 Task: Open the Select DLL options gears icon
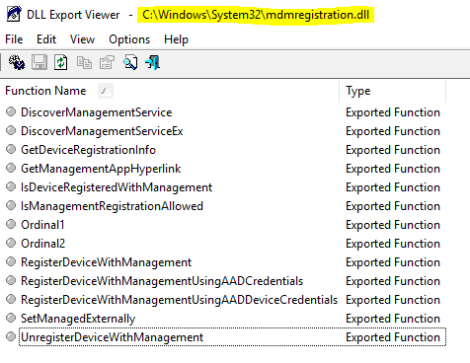click(x=17, y=62)
